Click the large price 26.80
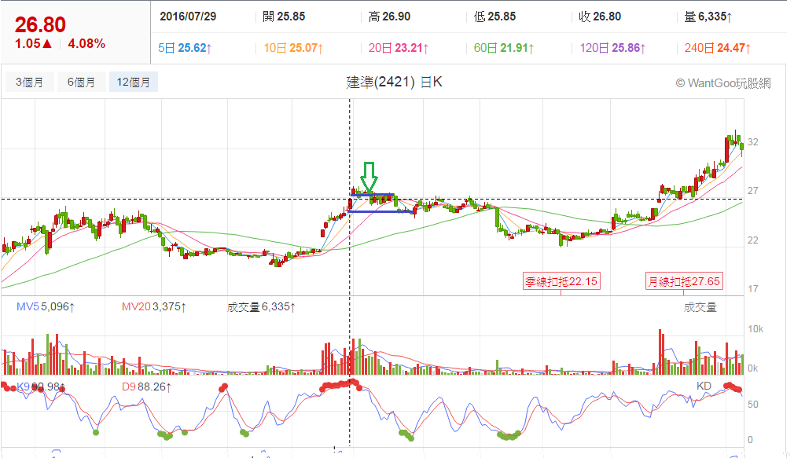Viewport: 794px width, 458px height. 40,25
